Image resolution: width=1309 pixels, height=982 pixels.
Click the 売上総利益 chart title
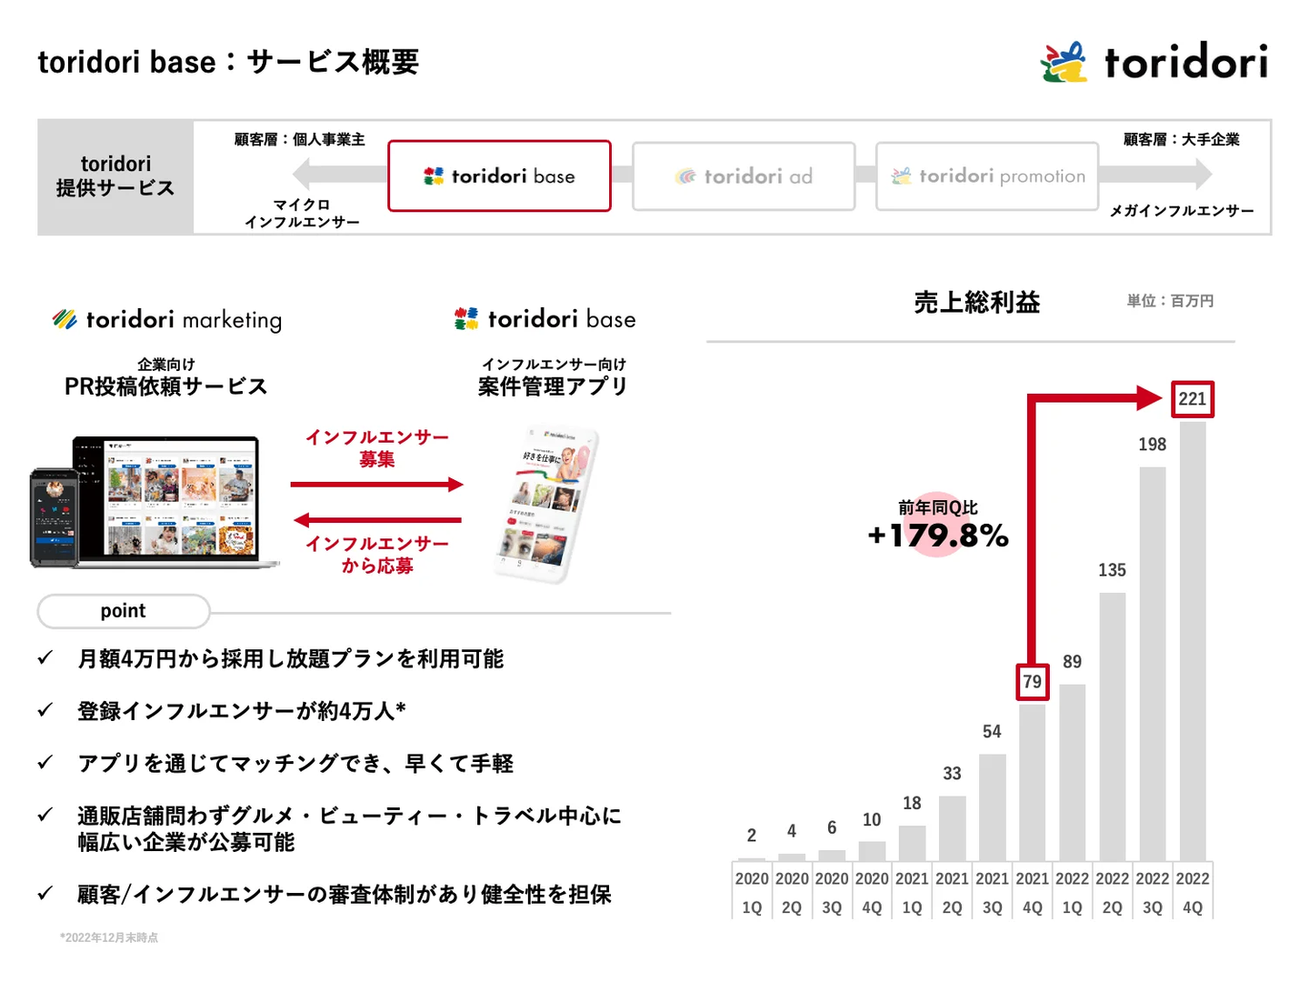click(977, 302)
